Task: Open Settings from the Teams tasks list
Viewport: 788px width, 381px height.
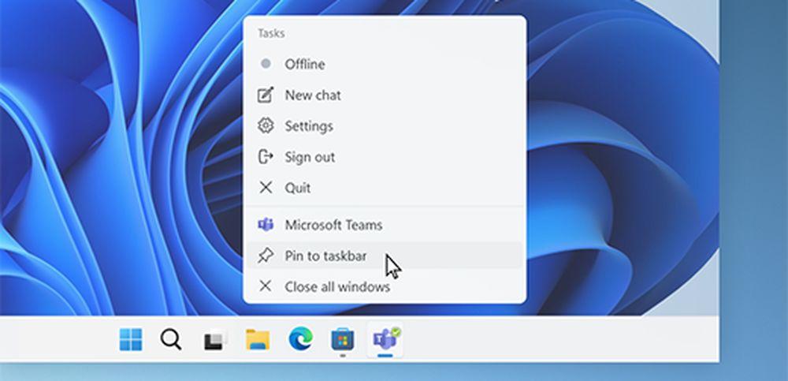Action: click(309, 126)
